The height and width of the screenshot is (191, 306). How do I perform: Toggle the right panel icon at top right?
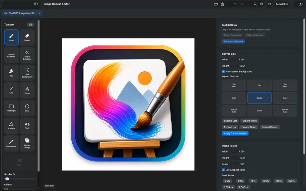click(x=301, y=4)
